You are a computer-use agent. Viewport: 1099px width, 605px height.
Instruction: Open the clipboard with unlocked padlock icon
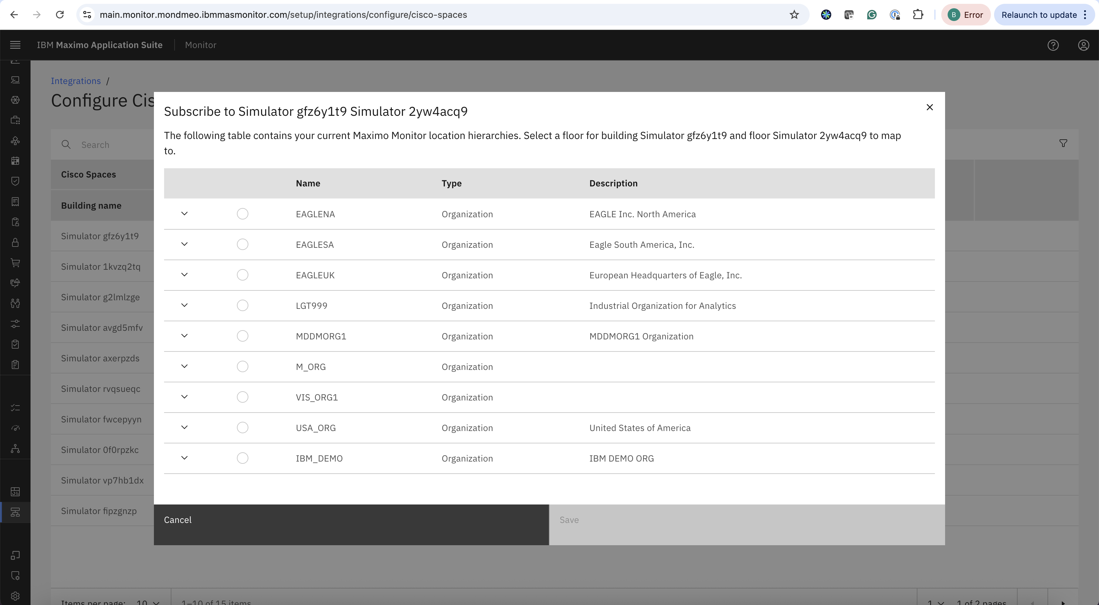pos(15,222)
